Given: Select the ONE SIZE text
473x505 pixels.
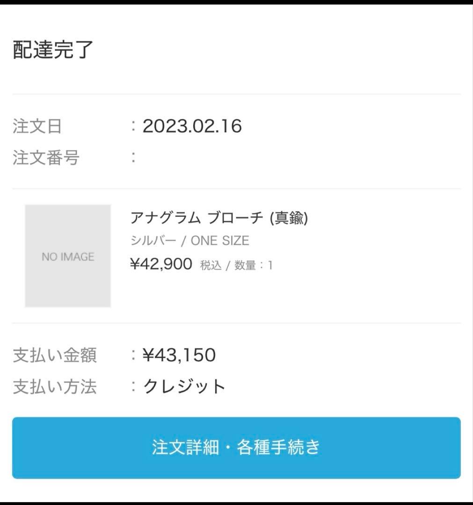Looking at the screenshot, I should [x=220, y=241].
